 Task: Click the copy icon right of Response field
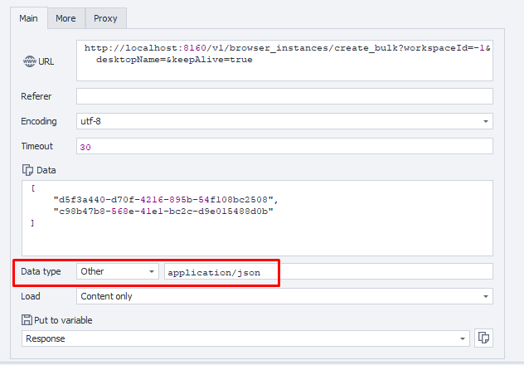(x=483, y=338)
